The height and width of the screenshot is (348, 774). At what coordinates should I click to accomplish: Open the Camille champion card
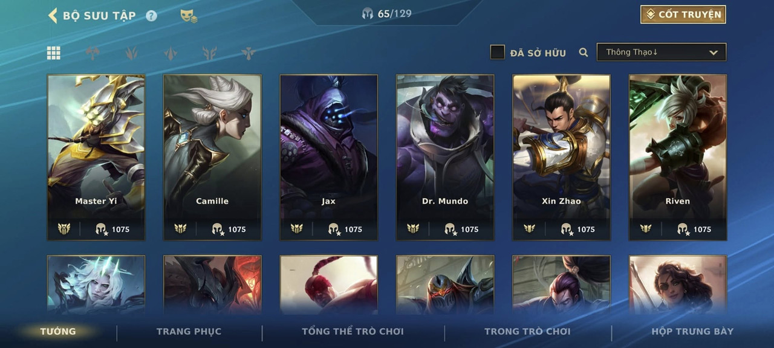[x=212, y=157]
